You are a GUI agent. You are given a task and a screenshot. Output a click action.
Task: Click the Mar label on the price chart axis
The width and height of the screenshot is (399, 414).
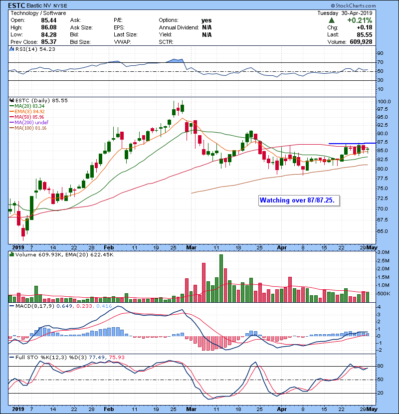click(191, 248)
